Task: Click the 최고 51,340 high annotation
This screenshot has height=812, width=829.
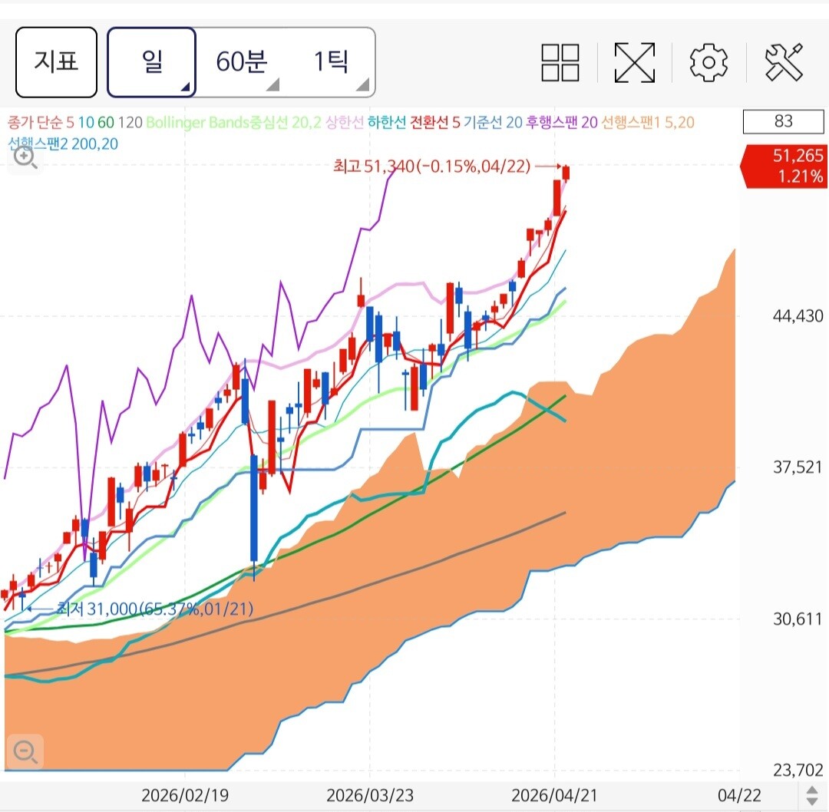Action: point(432,167)
